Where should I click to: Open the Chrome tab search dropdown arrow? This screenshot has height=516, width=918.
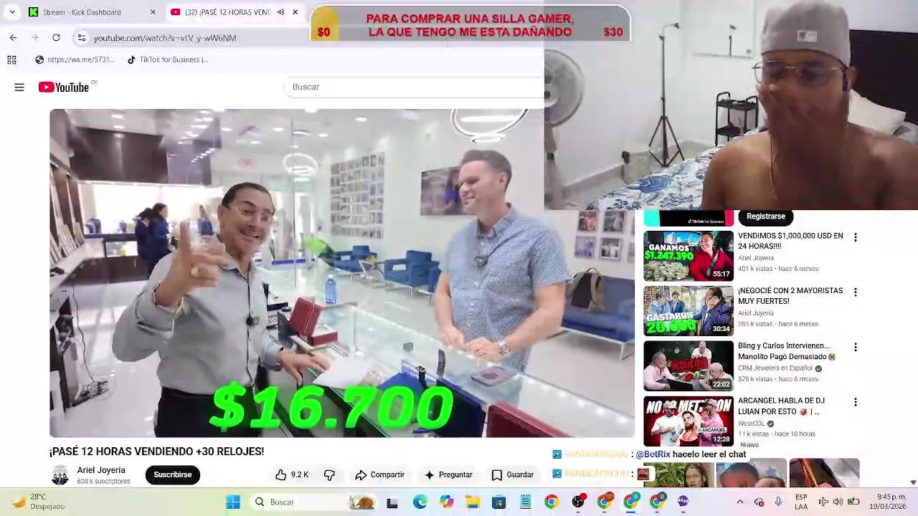pos(12,12)
